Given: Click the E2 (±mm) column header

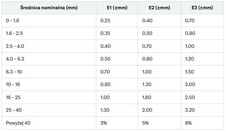Looking at the screenshot, I should (159, 8).
